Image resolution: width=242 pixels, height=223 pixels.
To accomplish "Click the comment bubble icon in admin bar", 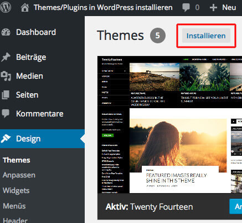I will 186,8.
